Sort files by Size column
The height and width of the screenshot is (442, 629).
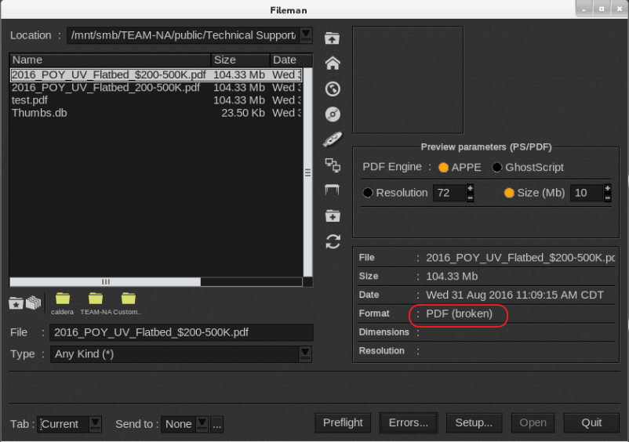pos(239,60)
